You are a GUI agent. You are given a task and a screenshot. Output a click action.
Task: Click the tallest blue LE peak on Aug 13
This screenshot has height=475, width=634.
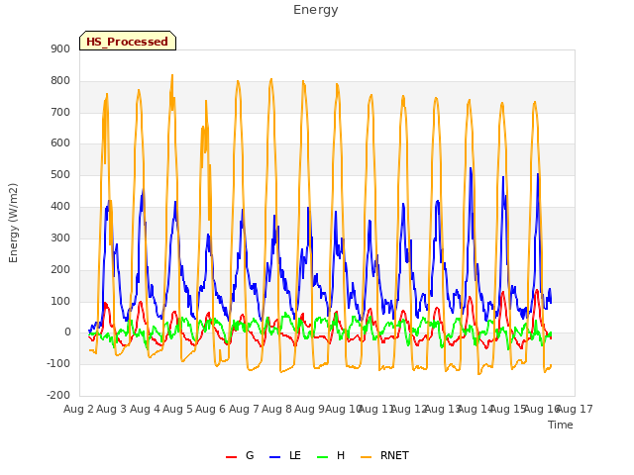point(471,168)
